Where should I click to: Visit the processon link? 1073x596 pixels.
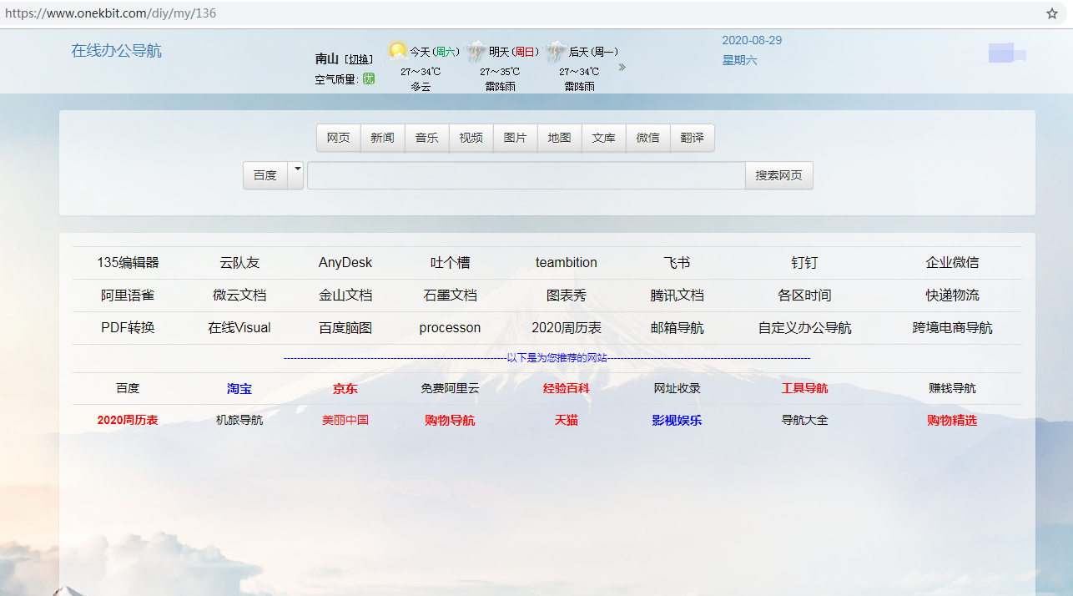tap(450, 328)
